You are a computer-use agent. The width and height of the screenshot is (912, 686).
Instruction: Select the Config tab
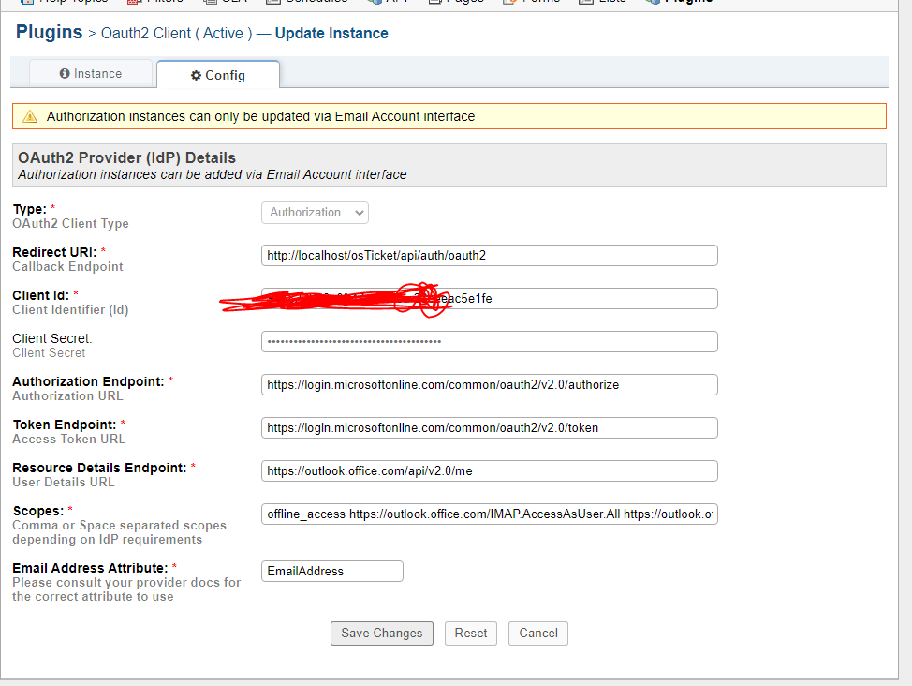click(218, 75)
